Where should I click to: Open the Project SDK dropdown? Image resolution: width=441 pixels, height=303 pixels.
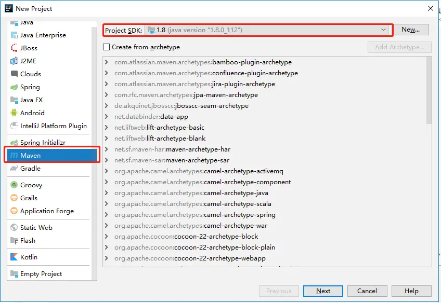click(266, 30)
